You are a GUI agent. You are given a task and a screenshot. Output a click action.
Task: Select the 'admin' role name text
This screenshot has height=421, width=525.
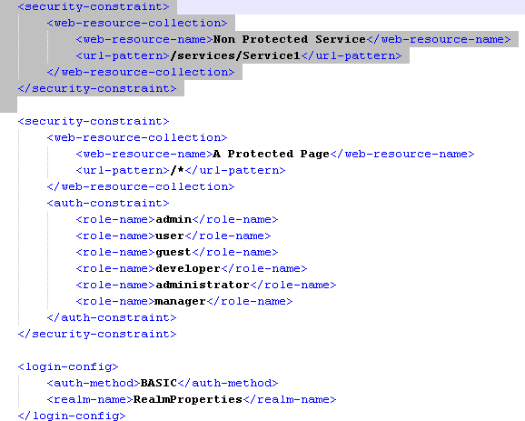173,219
